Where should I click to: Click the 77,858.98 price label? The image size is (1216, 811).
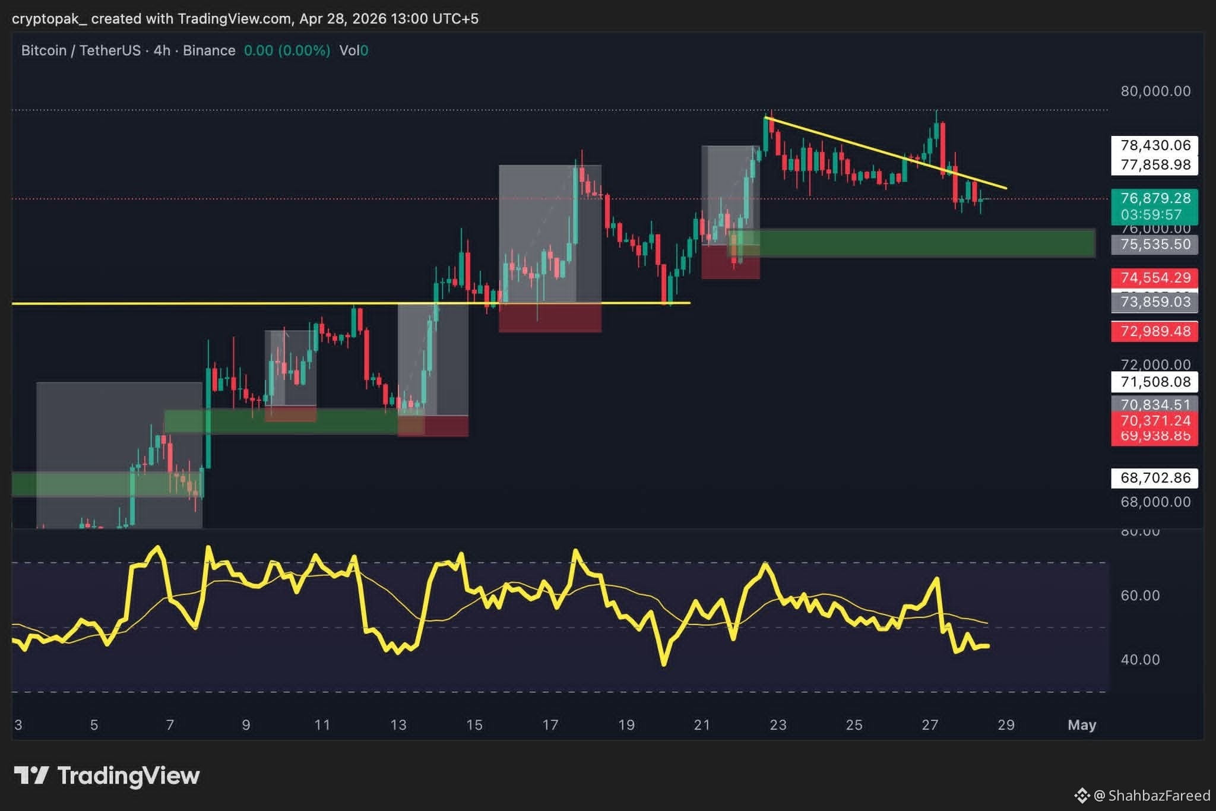click(x=1155, y=165)
